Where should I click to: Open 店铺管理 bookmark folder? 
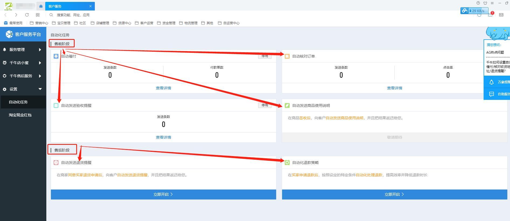(x=100, y=23)
